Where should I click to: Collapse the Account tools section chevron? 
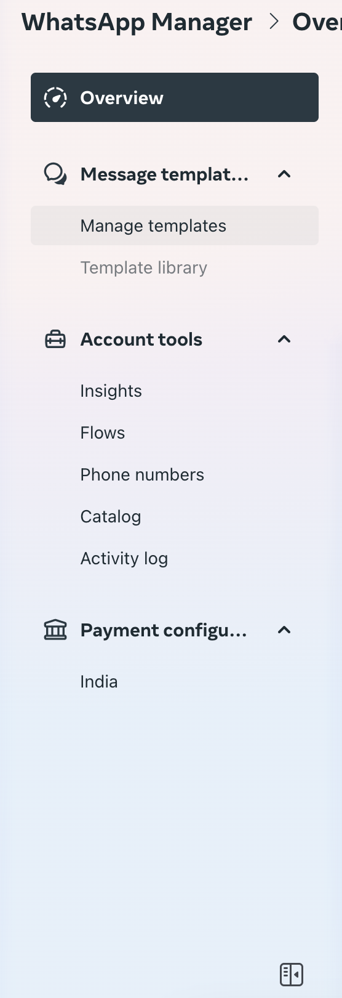[284, 339]
